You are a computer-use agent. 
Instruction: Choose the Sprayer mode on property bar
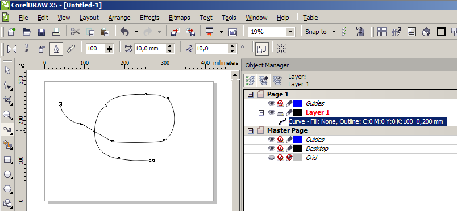(41, 49)
